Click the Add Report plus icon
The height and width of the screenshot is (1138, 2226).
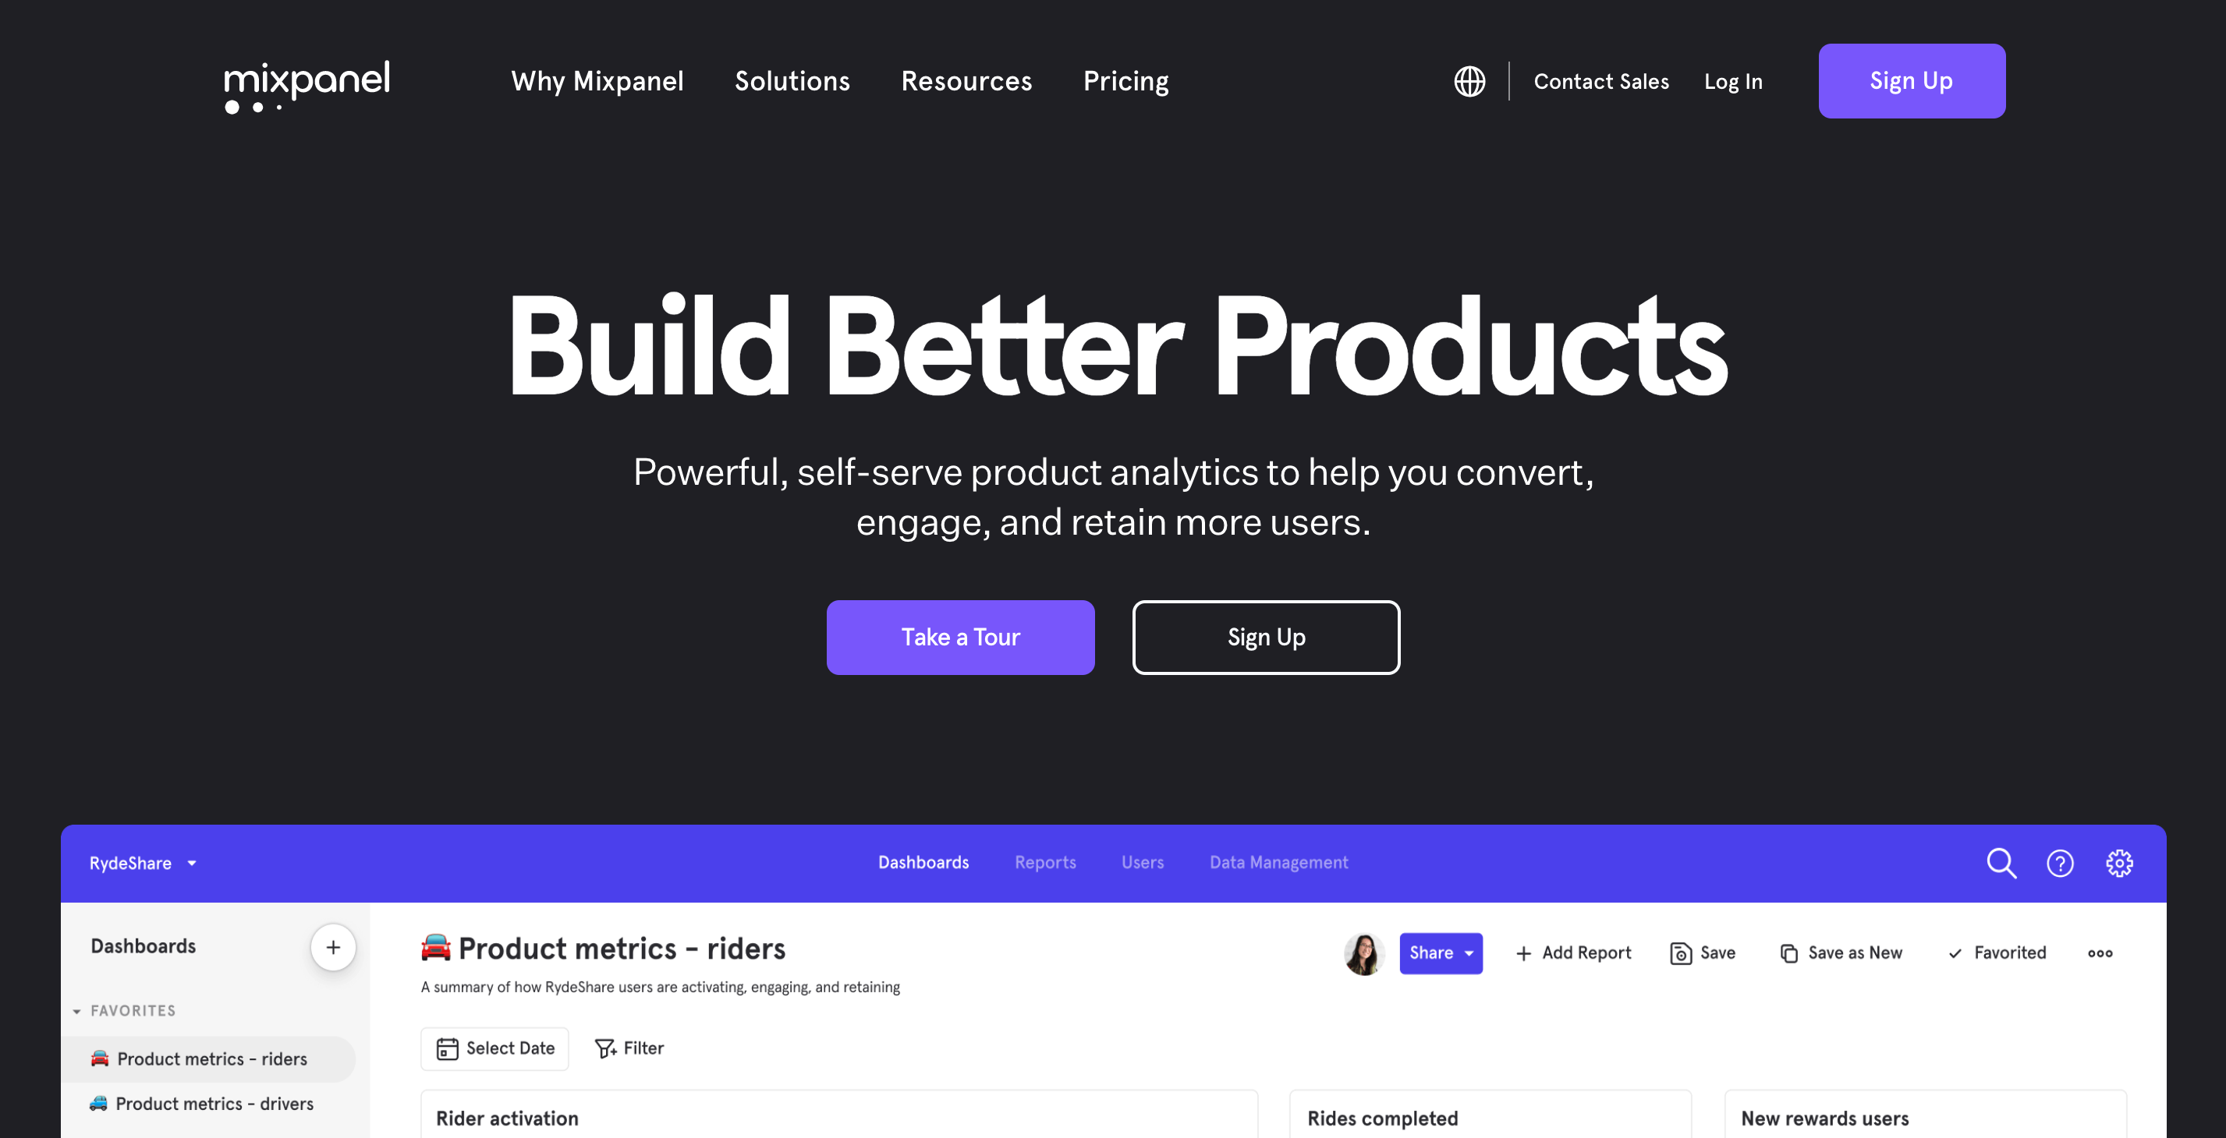tap(1522, 952)
